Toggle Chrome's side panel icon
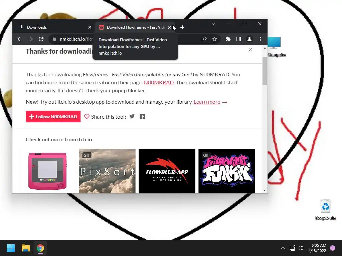This screenshot has width=342, height=256. 238,39
